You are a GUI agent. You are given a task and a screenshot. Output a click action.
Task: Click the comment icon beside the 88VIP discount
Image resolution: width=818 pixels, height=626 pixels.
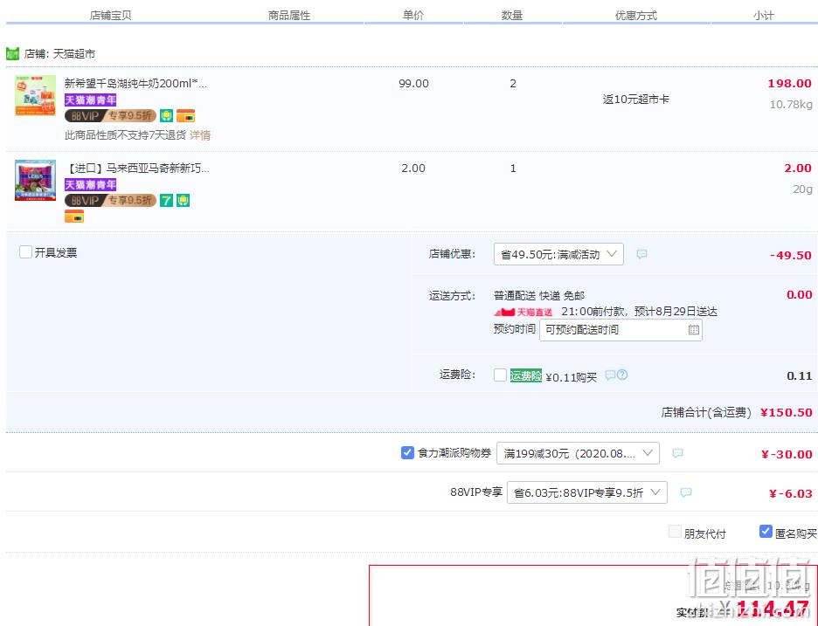coord(686,492)
